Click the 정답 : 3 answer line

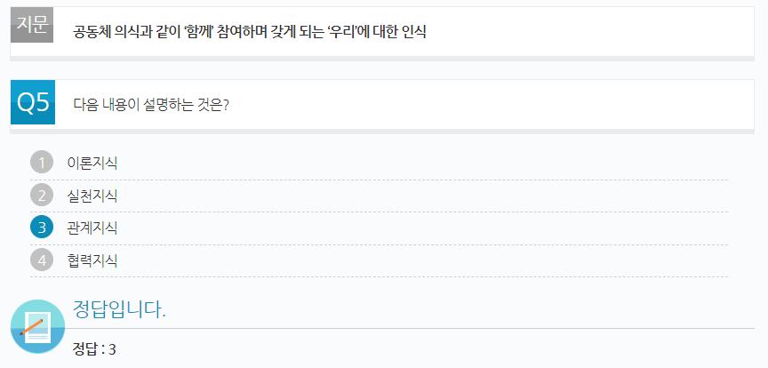click(94, 349)
